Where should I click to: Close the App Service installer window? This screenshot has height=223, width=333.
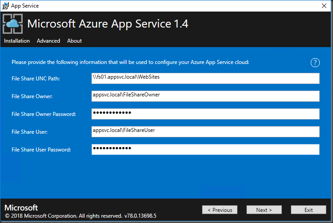324,6
